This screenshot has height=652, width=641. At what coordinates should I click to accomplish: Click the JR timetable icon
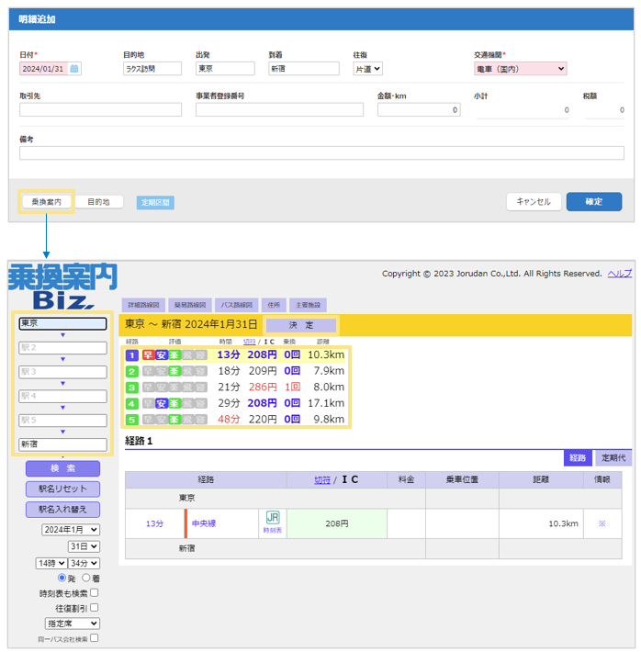click(272, 523)
